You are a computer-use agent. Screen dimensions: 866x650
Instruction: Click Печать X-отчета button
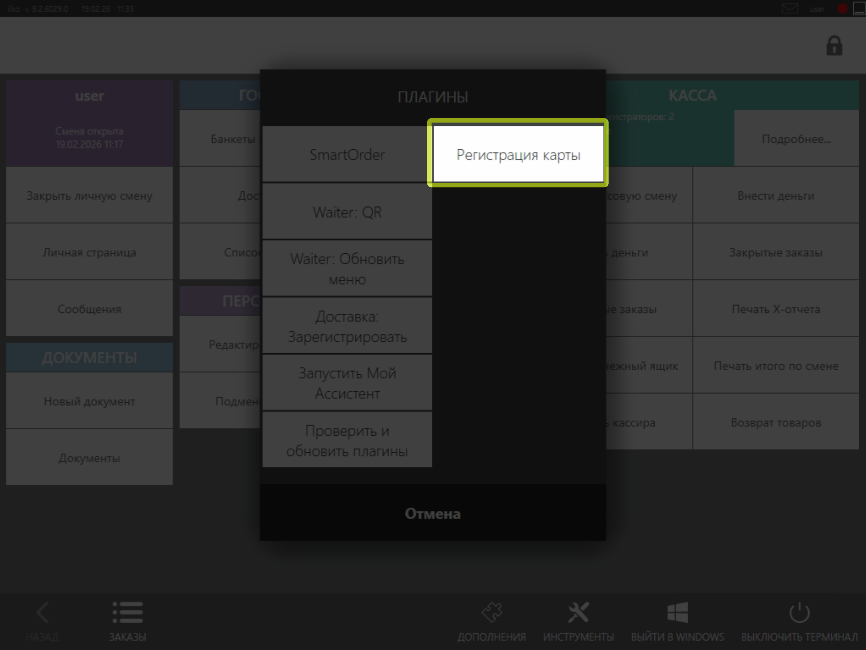(x=776, y=309)
